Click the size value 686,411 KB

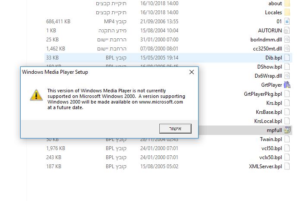[58, 22]
